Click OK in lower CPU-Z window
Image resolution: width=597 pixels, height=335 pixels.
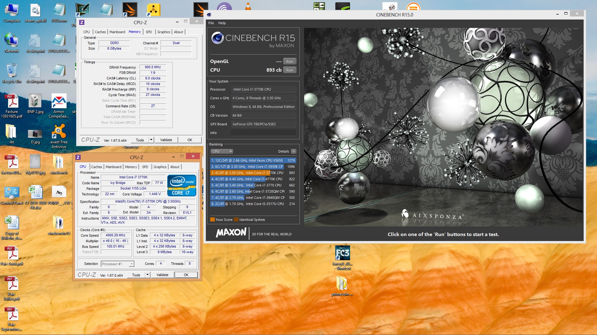[186, 275]
